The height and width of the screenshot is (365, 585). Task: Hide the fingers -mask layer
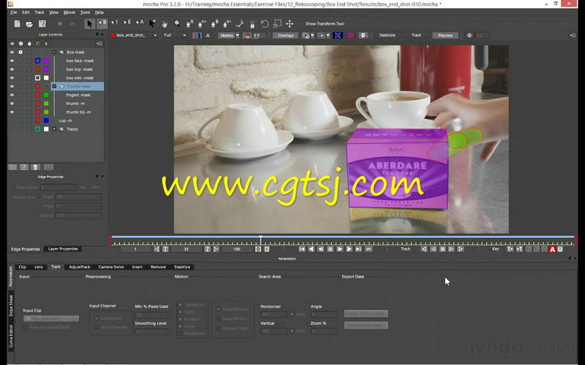click(x=12, y=95)
